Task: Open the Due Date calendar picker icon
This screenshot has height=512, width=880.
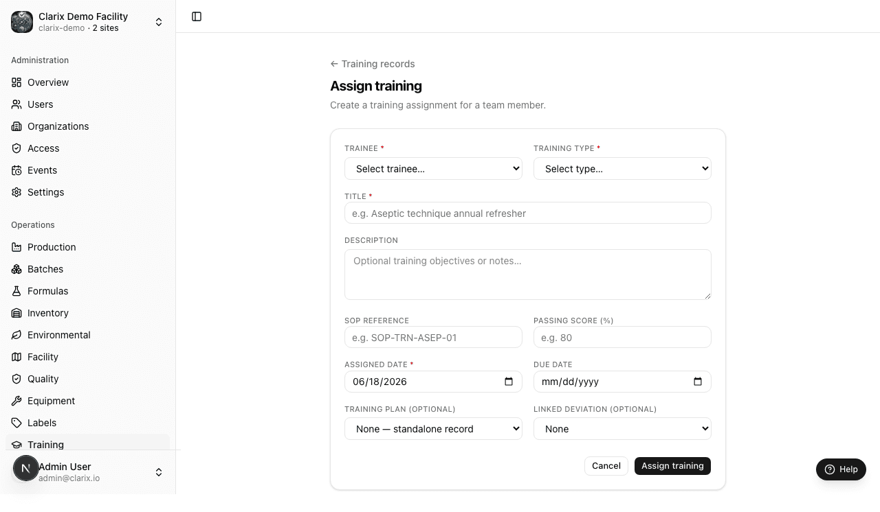Action: [x=698, y=382]
